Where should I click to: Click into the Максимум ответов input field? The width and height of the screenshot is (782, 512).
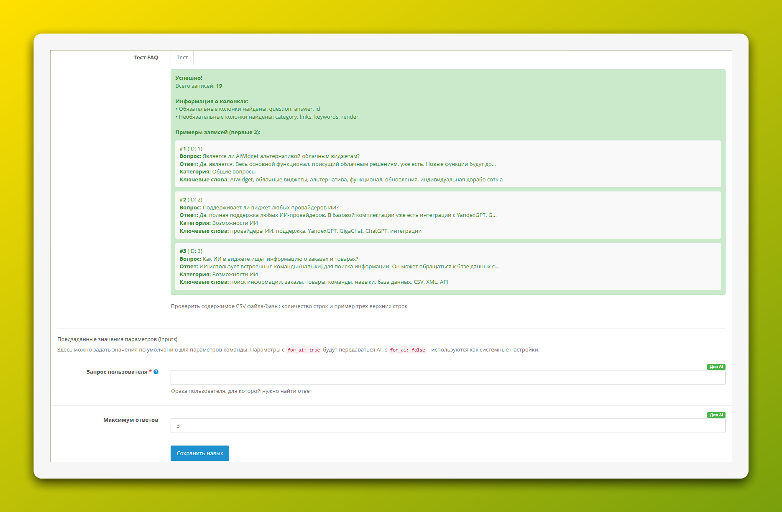(447, 425)
